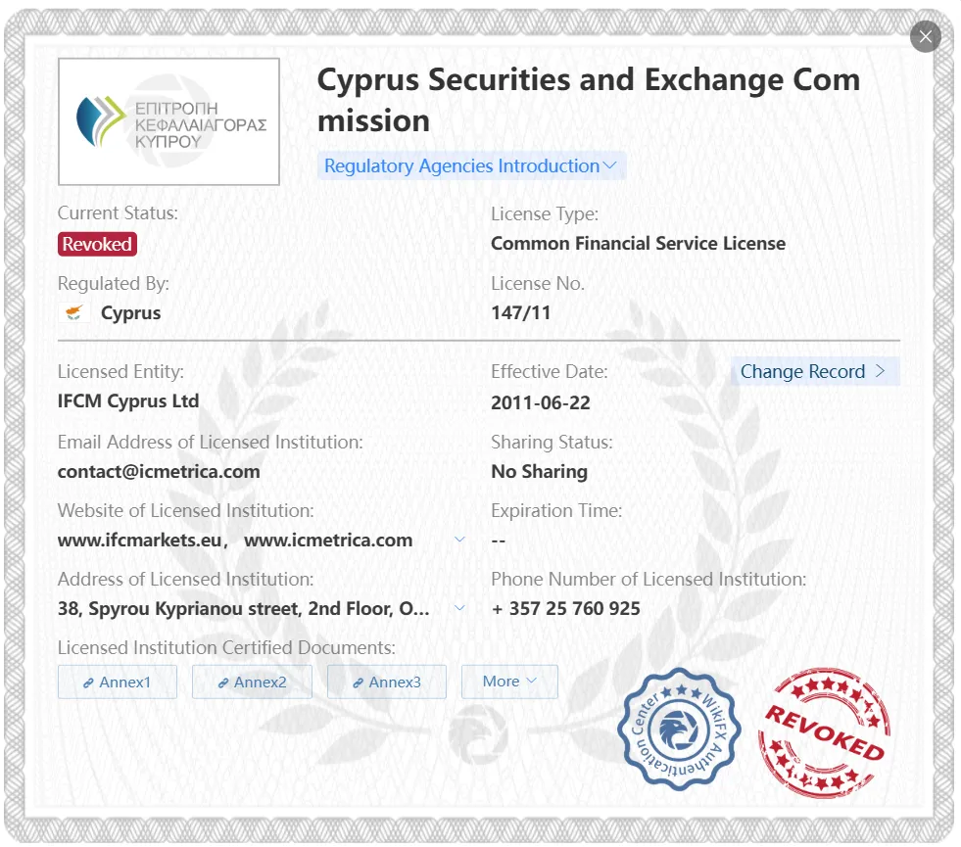Click the red Revoked status badge

pos(97,244)
